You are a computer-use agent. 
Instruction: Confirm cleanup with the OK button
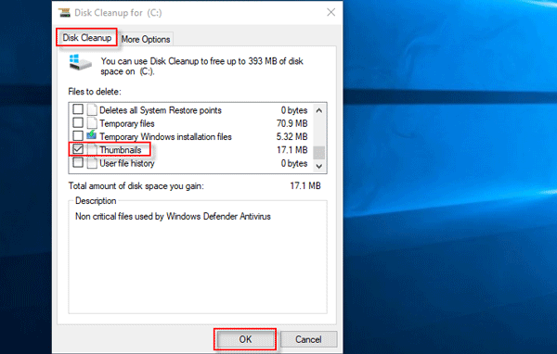coord(245,339)
